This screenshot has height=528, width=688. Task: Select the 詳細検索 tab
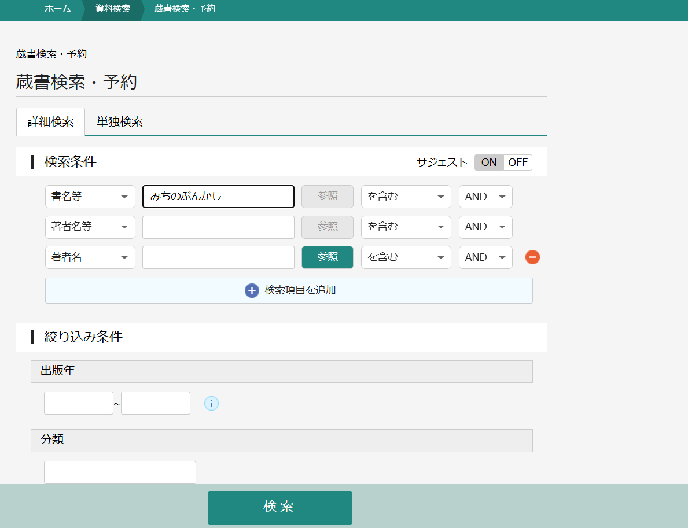coord(51,122)
